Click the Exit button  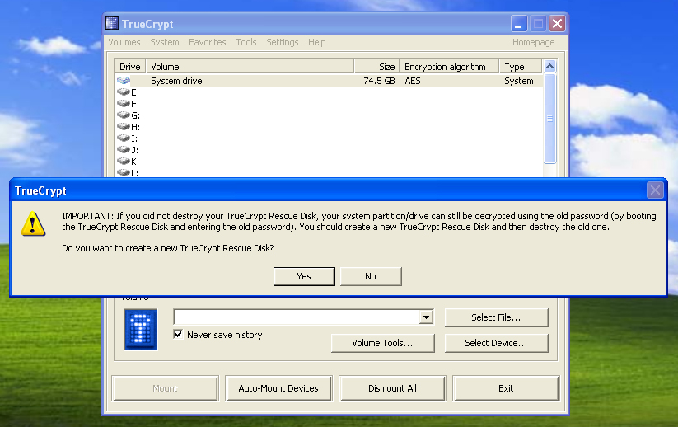(506, 388)
